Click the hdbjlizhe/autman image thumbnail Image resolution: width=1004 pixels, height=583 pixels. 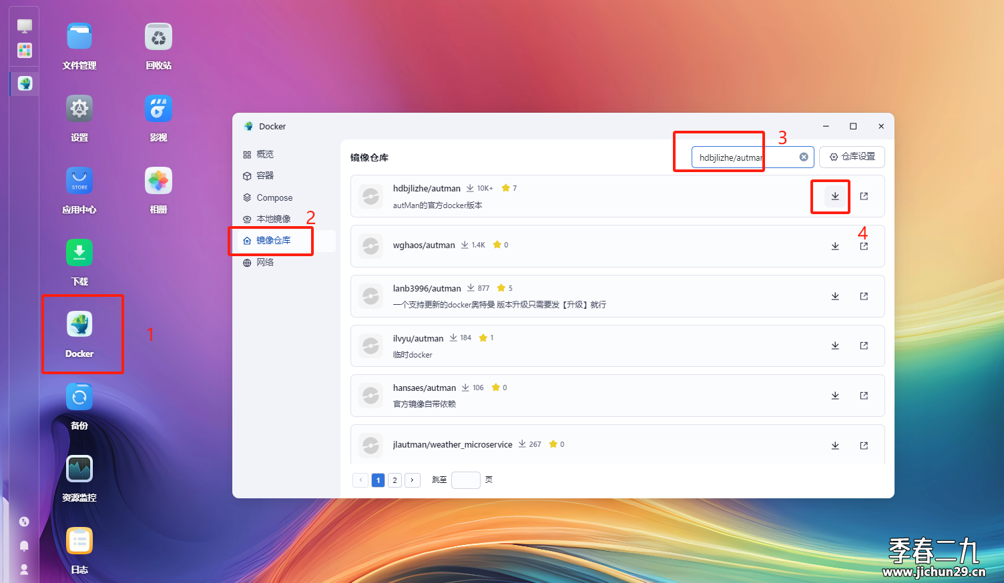pos(370,196)
